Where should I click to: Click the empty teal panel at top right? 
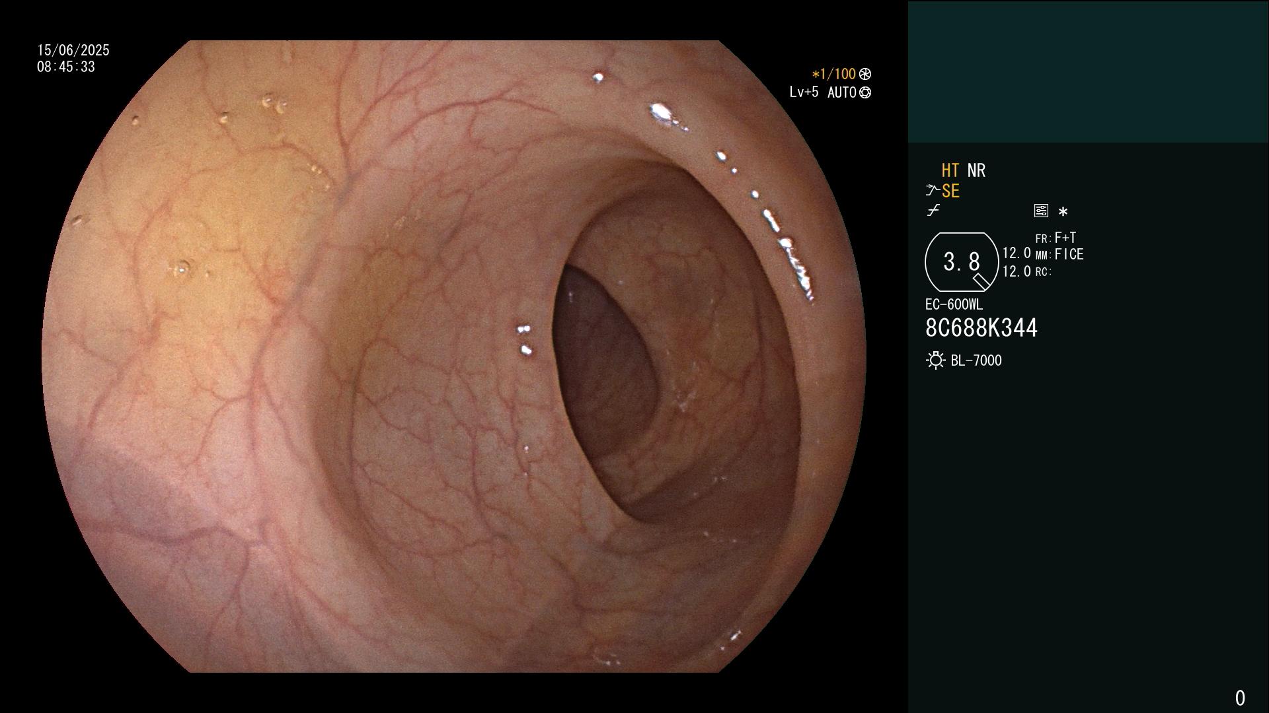tap(1088, 72)
